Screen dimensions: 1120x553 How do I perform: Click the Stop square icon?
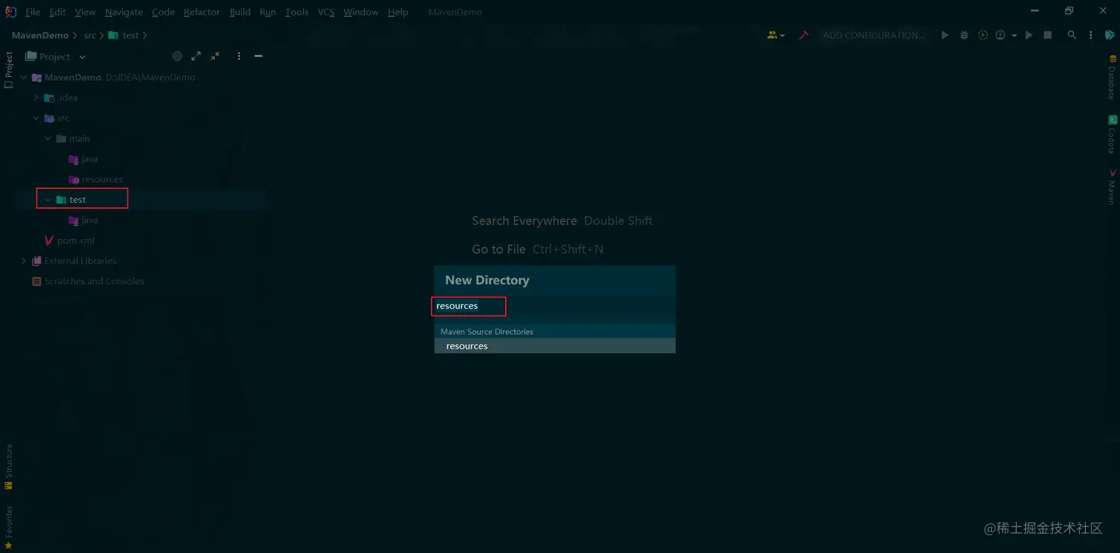[1047, 35]
